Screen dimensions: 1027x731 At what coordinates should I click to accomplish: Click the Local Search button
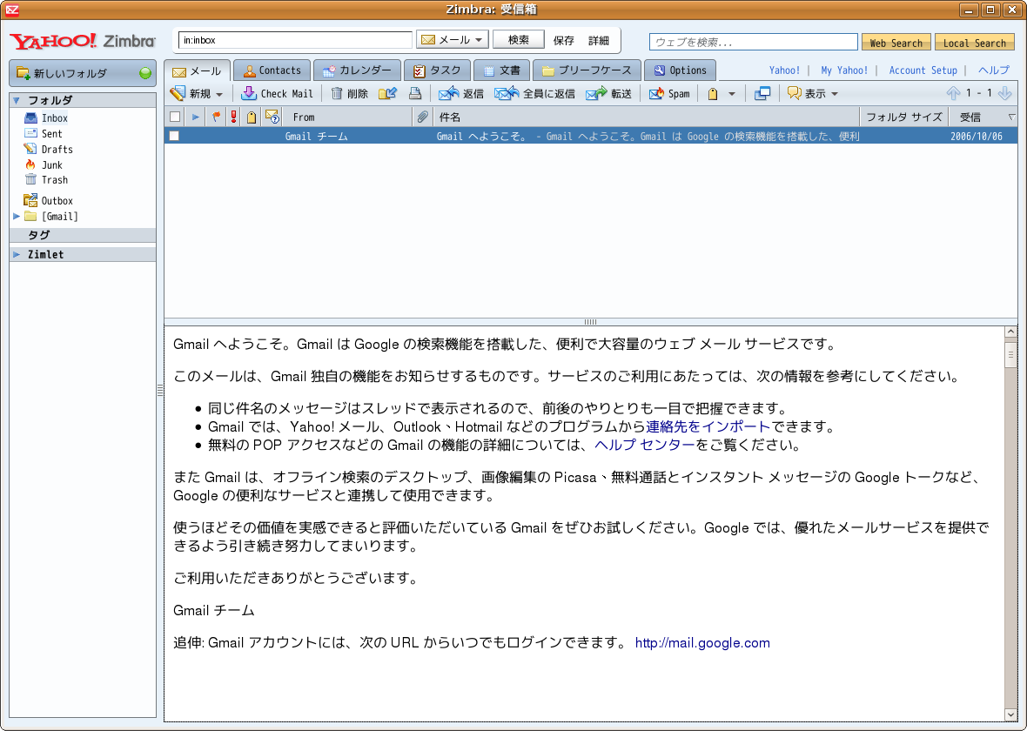click(x=975, y=43)
